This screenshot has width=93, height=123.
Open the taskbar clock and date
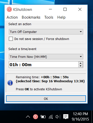[80, 116]
